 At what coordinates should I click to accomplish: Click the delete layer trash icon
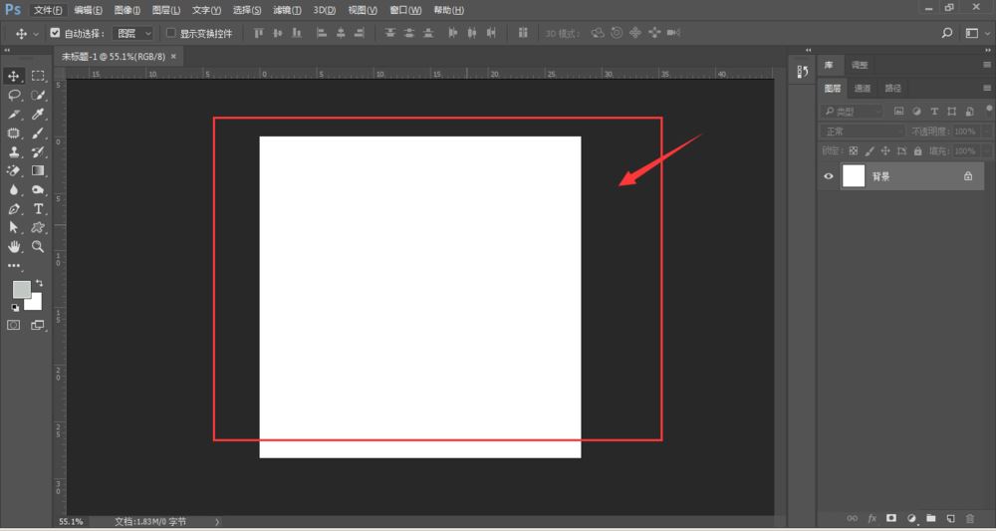pyautogui.click(x=970, y=518)
